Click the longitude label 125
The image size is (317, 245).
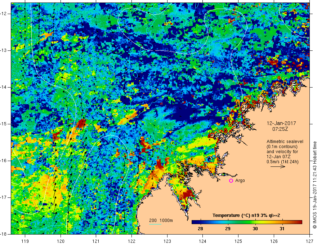pos(238,241)
